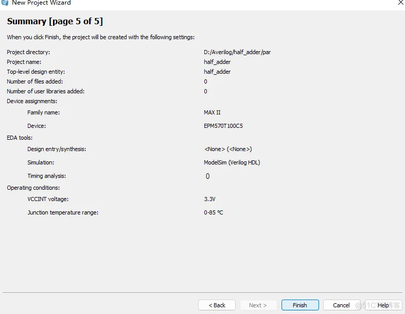Select the project directory path value
Screen dimensions: 405x314
[x=237, y=52]
